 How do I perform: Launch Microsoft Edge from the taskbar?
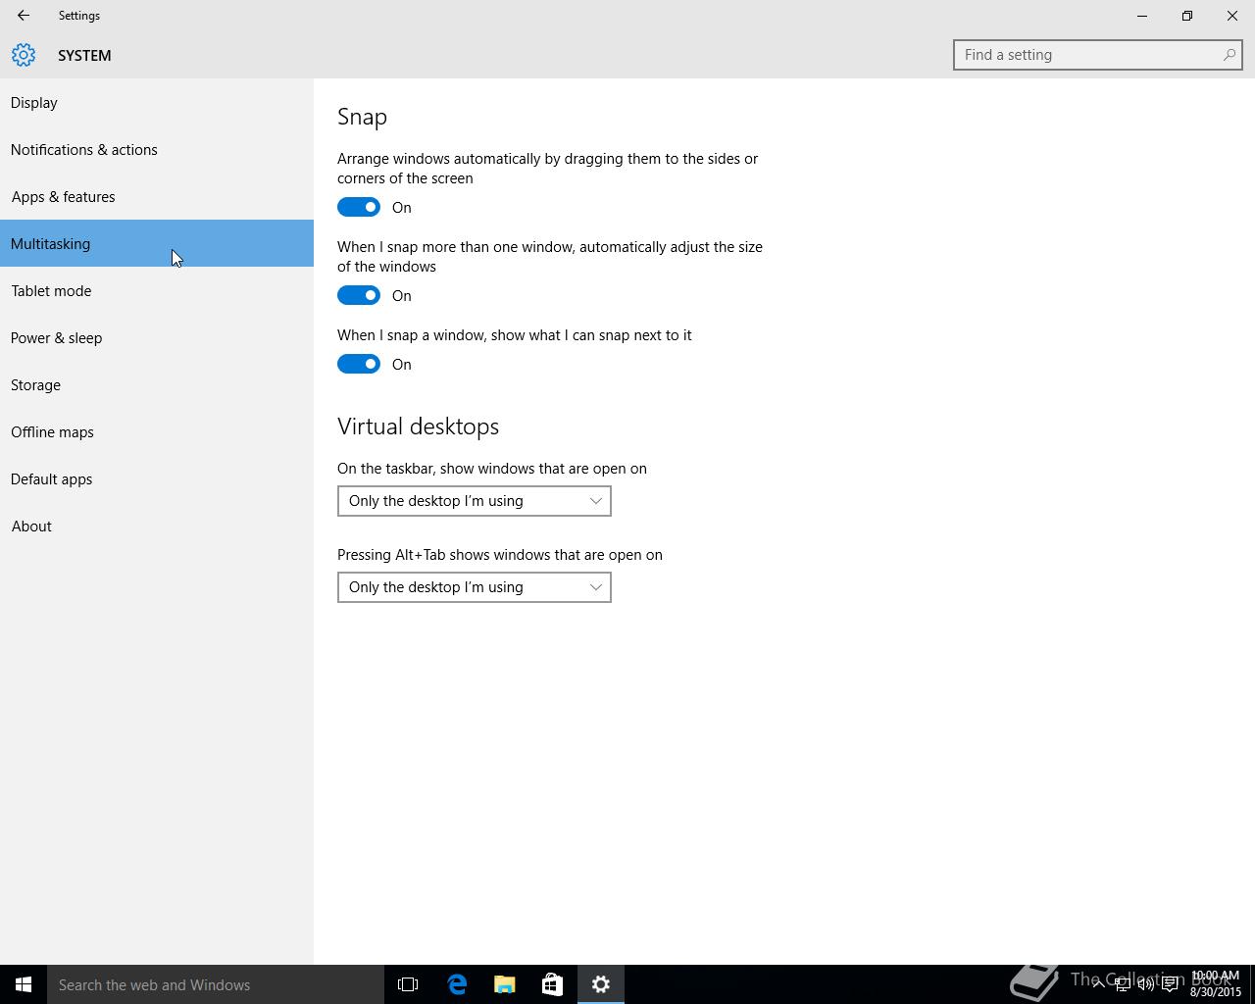pos(457,984)
